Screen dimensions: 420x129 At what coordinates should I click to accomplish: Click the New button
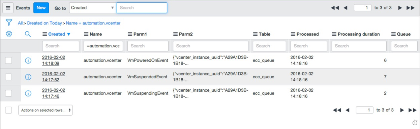point(41,8)
